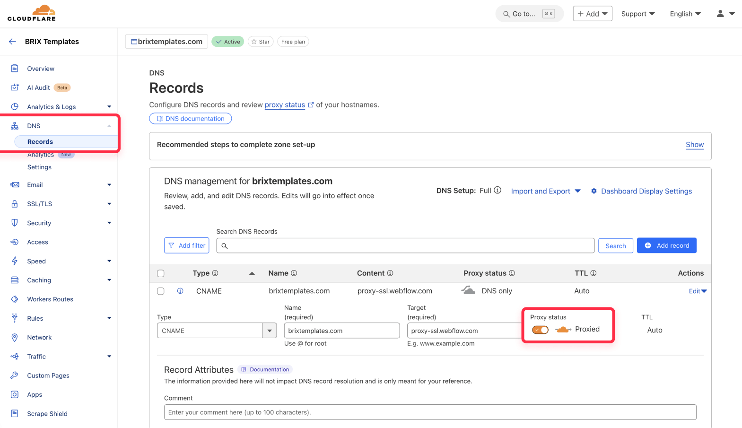This screenshot has height=428, width=742.
Task: Open DNS Analytics in sidebar
Action: (41, 155)
